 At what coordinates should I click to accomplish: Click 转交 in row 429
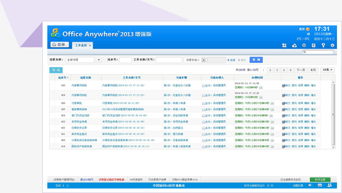(x=288, y=96)
